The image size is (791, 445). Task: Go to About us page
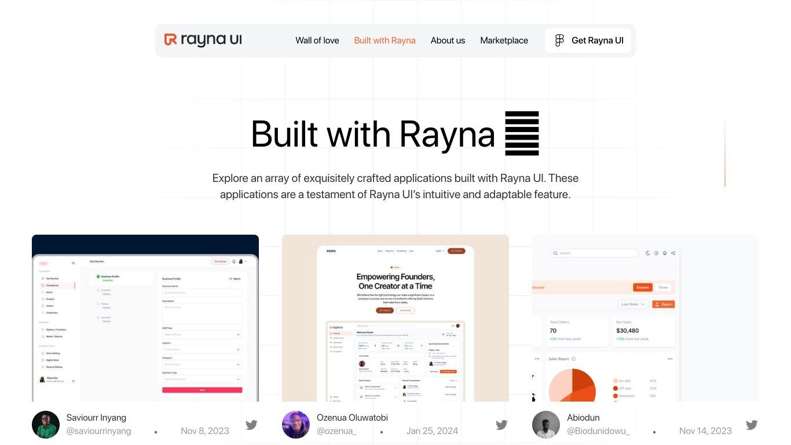pyautogui.click(x=448, y=41)
